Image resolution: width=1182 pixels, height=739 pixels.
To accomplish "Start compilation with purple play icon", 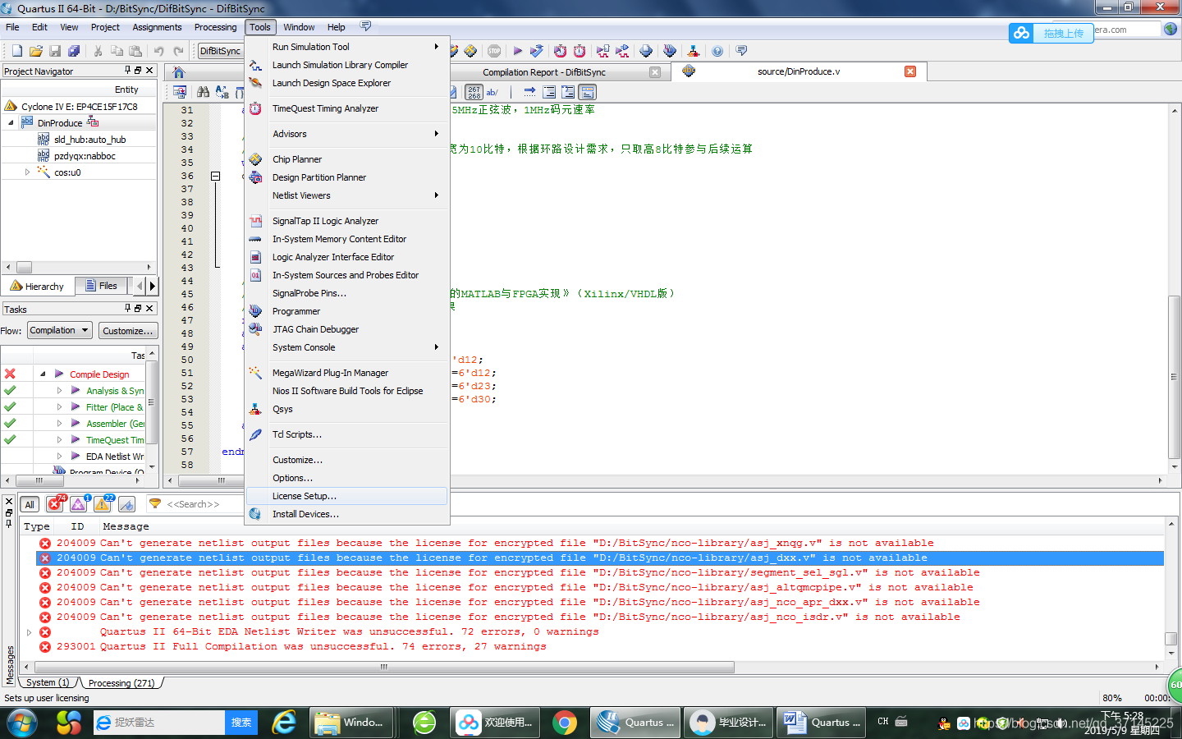I will click(x=517, y=51).
